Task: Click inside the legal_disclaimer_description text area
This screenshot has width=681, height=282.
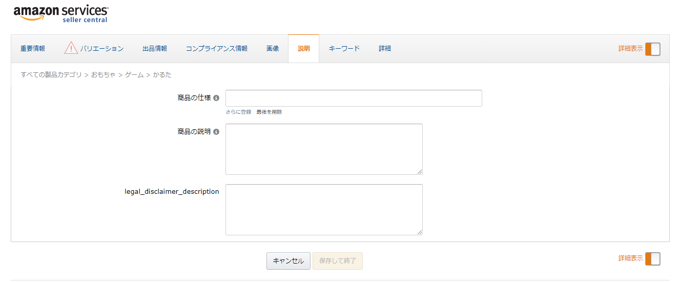Action: [324, 210]
